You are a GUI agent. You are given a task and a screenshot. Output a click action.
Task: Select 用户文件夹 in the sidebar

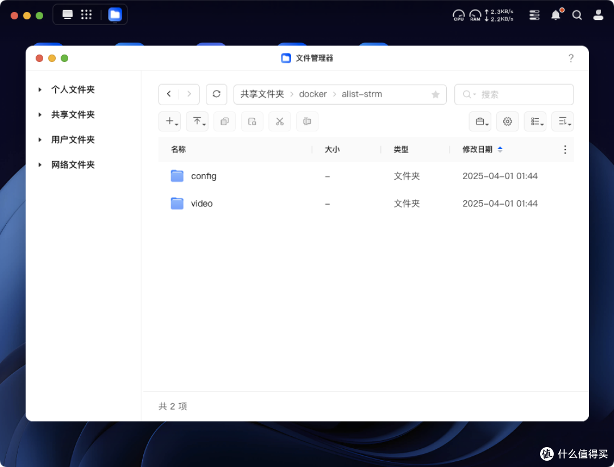click(x=73, y=140)
